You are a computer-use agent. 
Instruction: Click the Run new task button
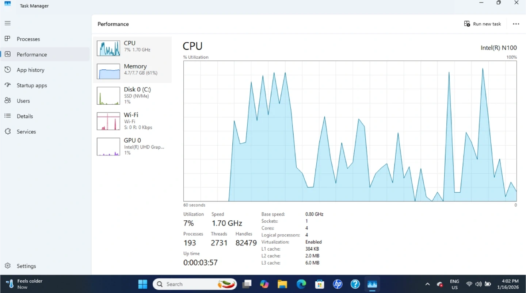pos(483,24)
